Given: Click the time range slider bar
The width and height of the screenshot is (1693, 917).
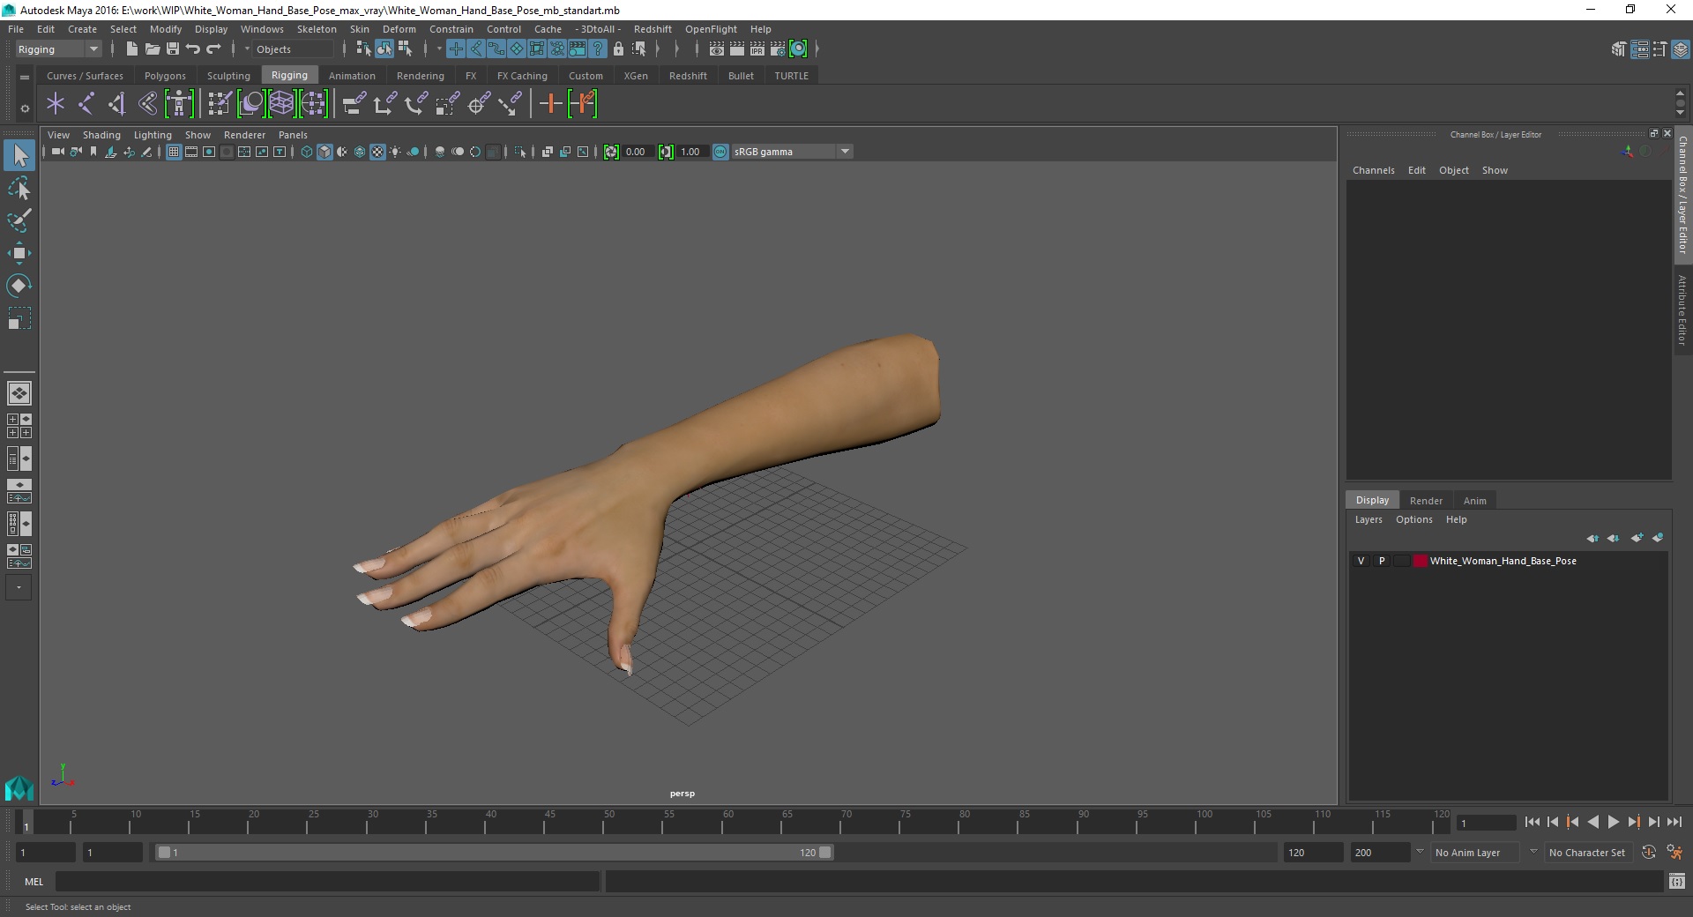Looking at the screenshot, I should [494, 853].
